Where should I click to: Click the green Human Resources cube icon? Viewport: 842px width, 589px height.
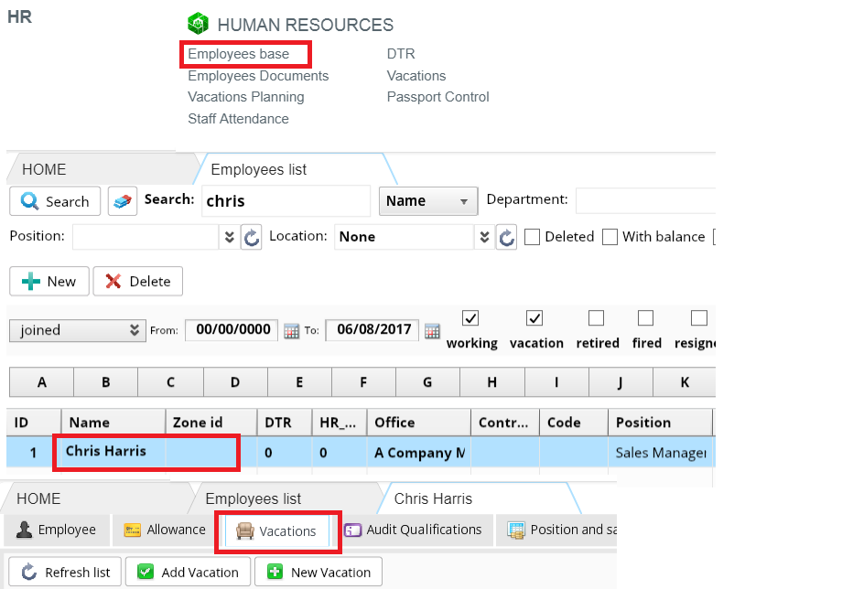tap(198, 25)
